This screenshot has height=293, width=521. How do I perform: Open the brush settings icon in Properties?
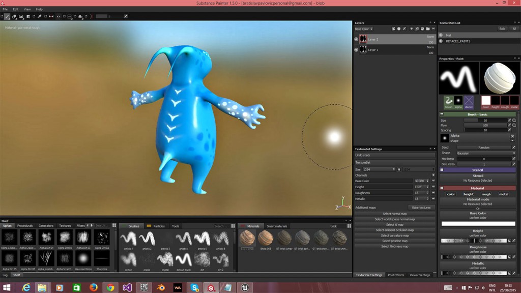coord(449,102)
